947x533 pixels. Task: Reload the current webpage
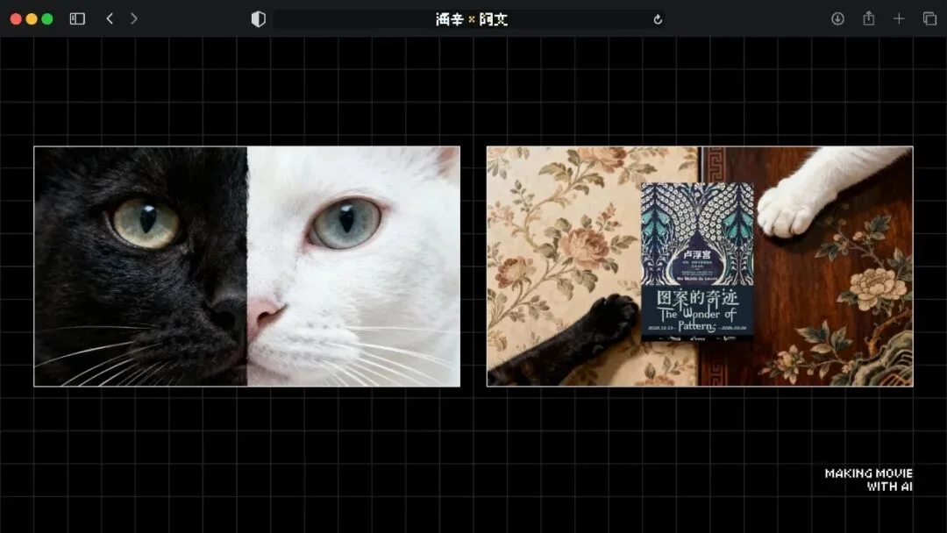pyautogui.click(x=658, y=18)
